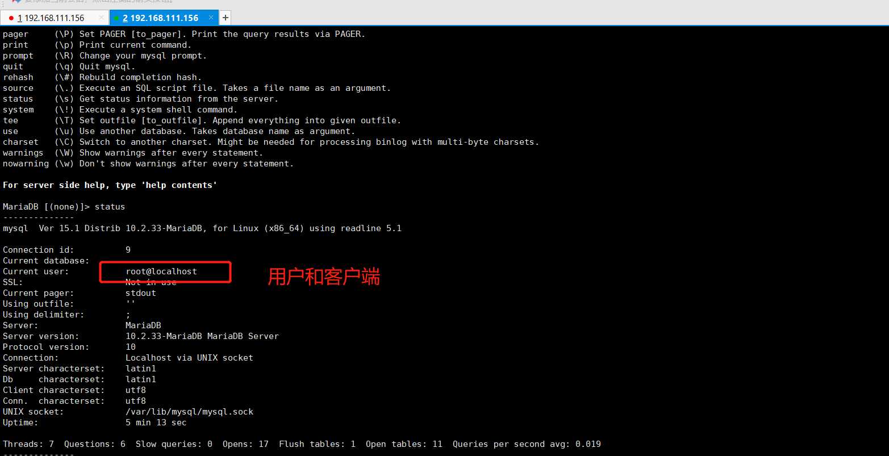The height and width of the screenshot is (456, 889).
Task: Click the 'prompt' help command line
Action: tap(105, 56)
